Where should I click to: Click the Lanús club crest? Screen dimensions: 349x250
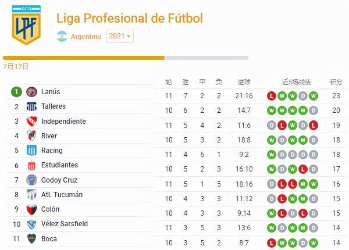pyautogui.click(x=32, y=92)
